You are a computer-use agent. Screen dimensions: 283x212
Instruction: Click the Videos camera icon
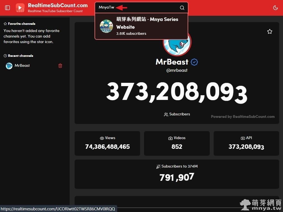(170, 138)
